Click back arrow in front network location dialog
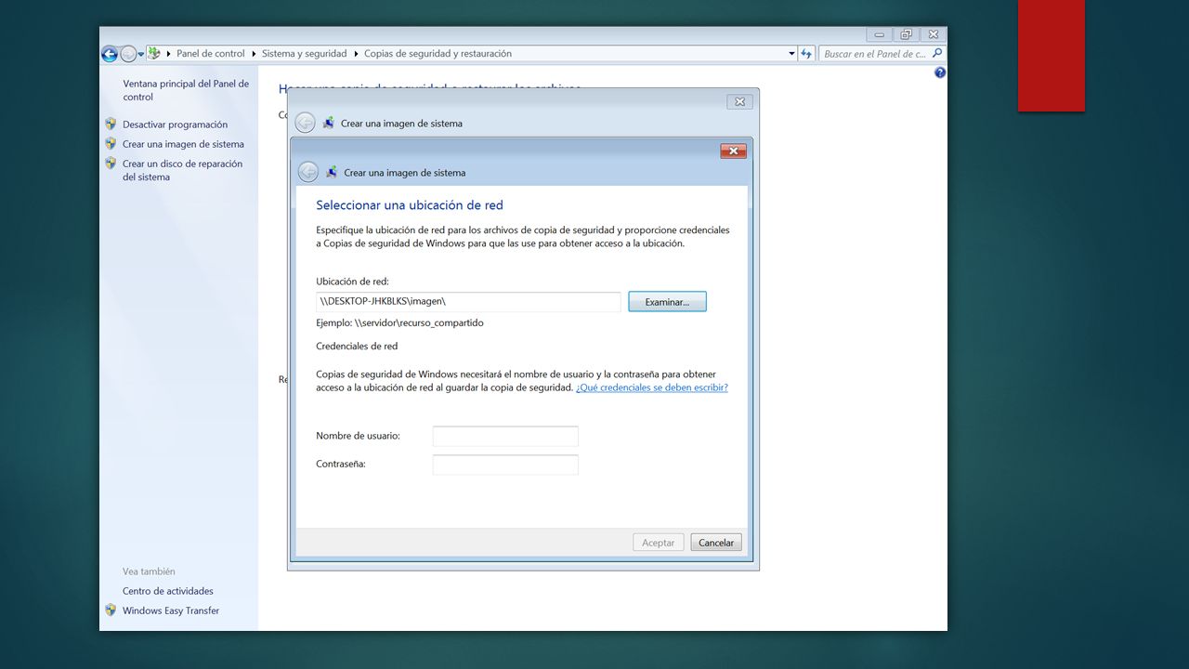Screen dimensions: 1189x669 308,172
